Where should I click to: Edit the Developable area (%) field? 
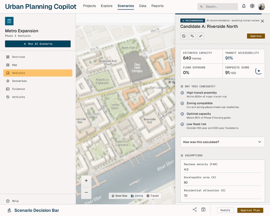(x=222, y=182)
